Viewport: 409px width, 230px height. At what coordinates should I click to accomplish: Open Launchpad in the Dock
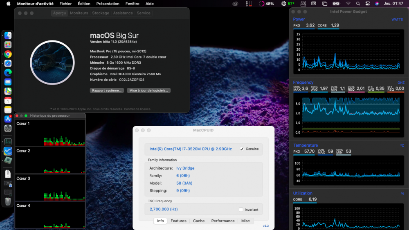(8, 45)
